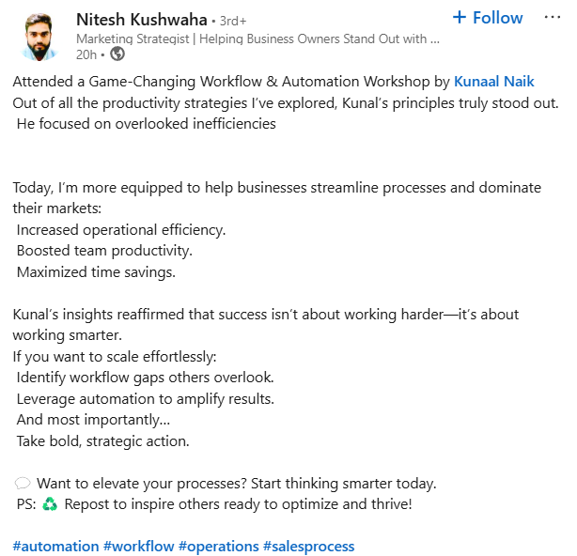Click the line 'Increased operational efficiency.'
This screenshot has height=556, width=577.
(121, 229)
